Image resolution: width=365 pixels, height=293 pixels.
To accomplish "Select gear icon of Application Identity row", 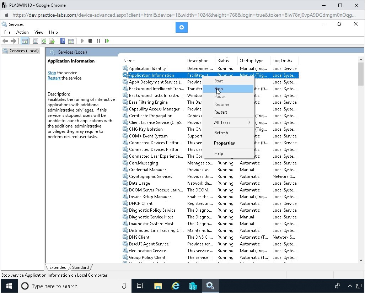I will [x=125, y=68].
